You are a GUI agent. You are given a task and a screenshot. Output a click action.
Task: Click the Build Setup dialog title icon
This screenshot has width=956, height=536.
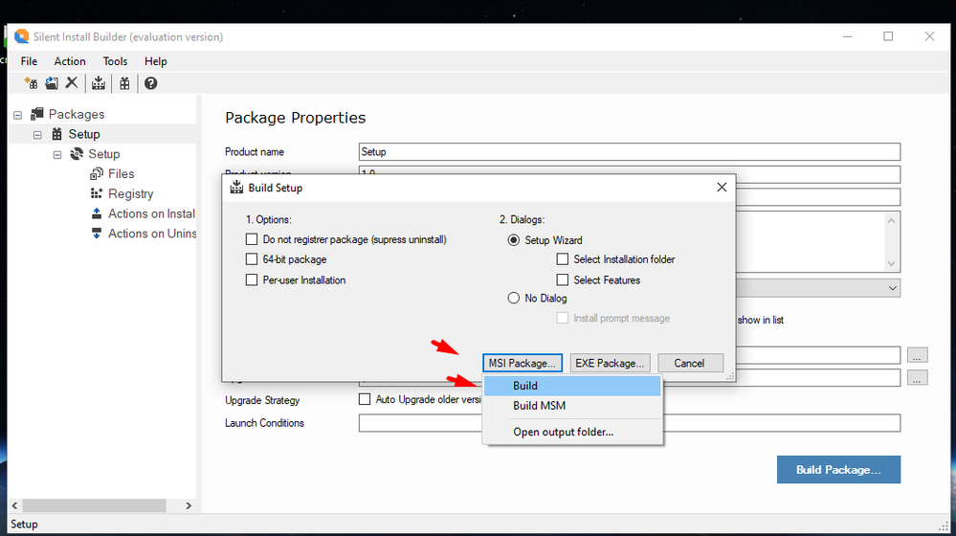pyautogui.click(x=236, y=188)
